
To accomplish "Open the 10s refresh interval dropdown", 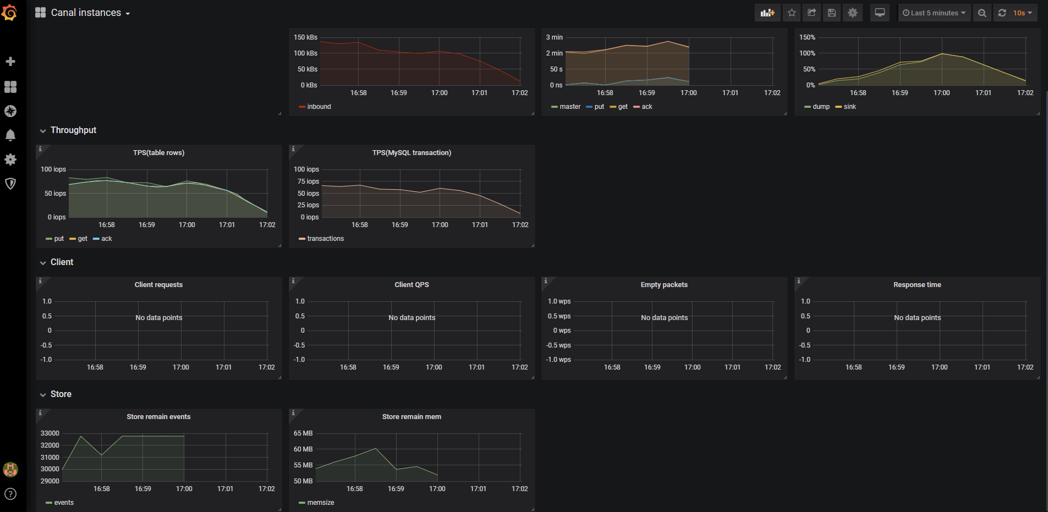I will [1023, 13].
